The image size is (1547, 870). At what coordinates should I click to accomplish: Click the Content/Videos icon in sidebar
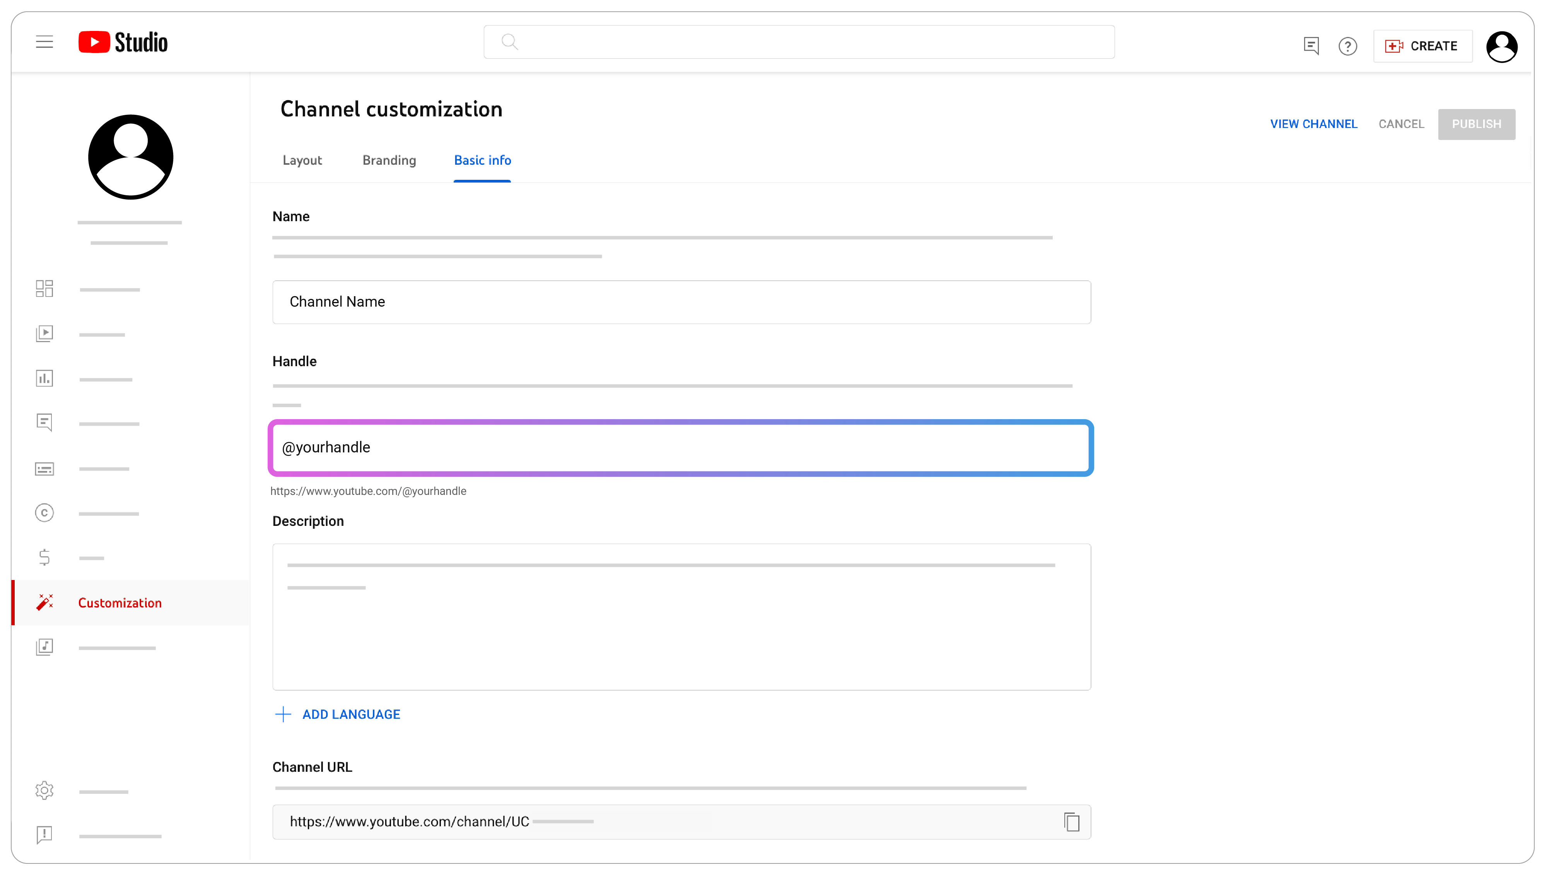tap(44, 333)
